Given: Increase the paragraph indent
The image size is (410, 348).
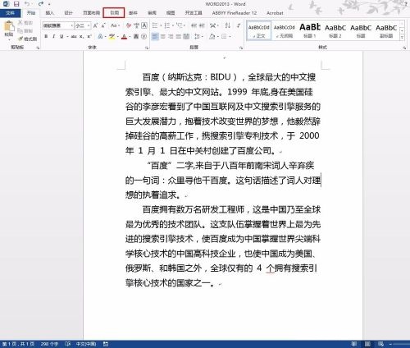Looking at the screenshot, I should (x=202, y=25).
